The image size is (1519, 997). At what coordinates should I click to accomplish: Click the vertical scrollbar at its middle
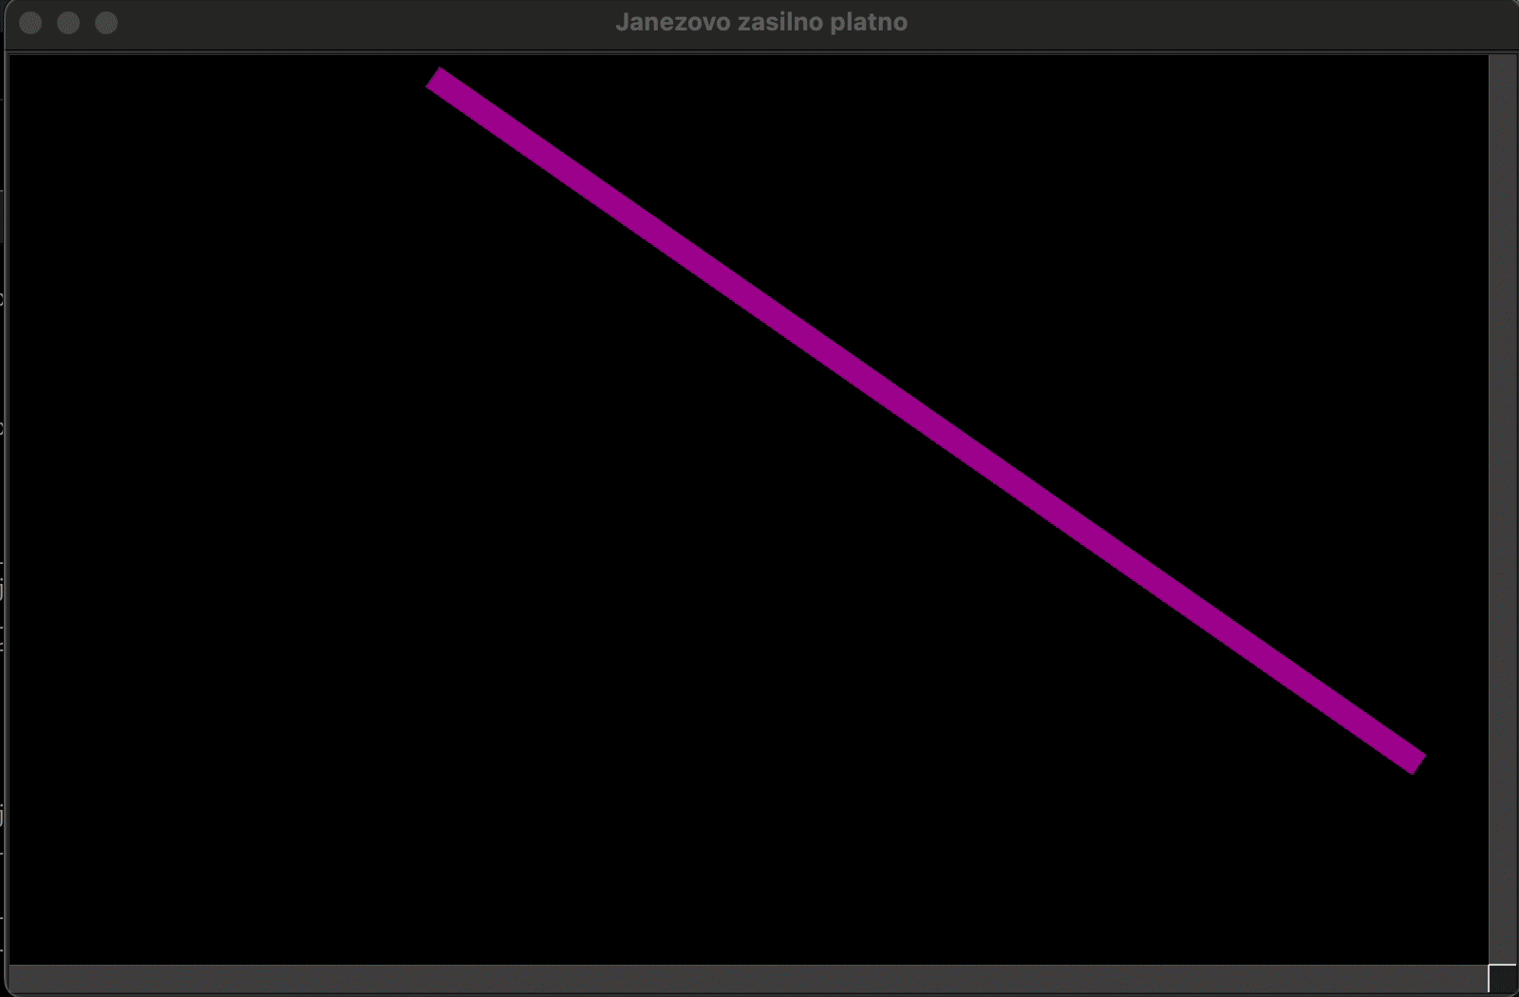point(1502,509)
